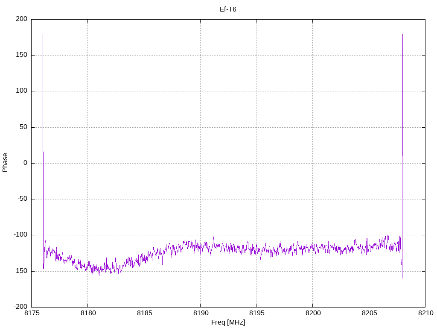The image size is (437, 328).
Task: Click the -150 y-axis tick label
Action: click(20, 271)
